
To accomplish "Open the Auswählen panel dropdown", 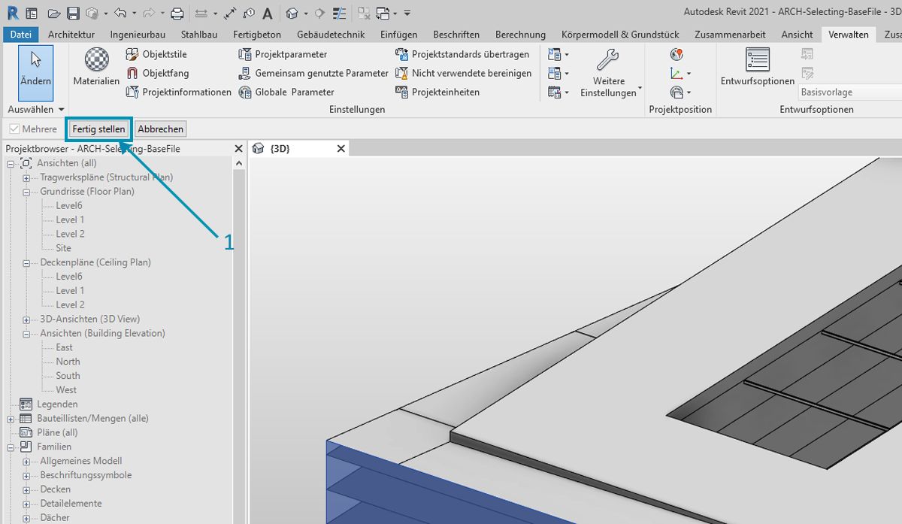I will coord(35,109).
